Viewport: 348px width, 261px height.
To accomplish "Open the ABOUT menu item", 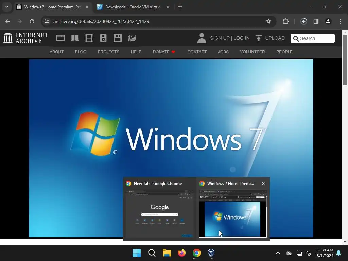I will pyautogui.click(x=57, y=52).
